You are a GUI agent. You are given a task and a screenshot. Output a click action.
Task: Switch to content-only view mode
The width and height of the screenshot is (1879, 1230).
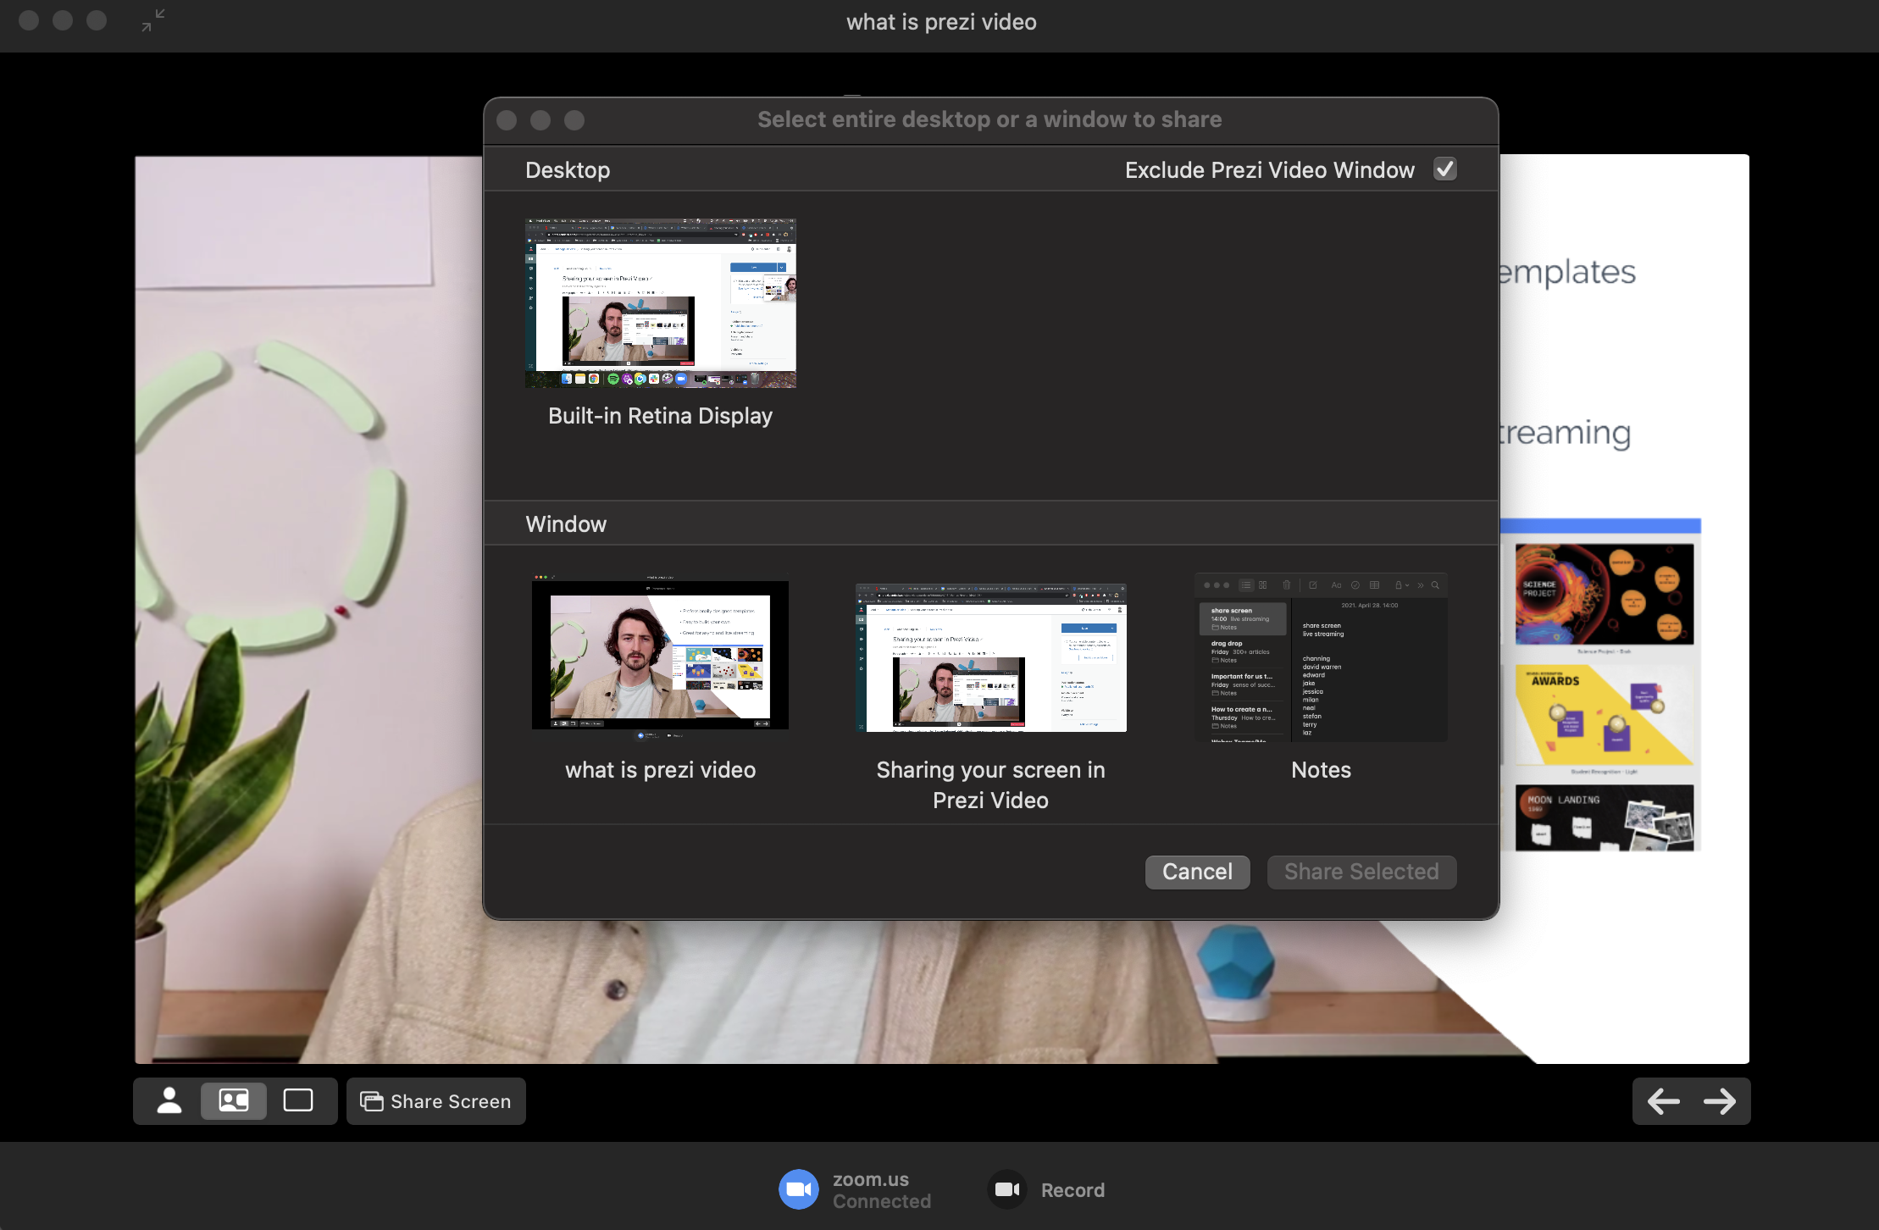299,1101
